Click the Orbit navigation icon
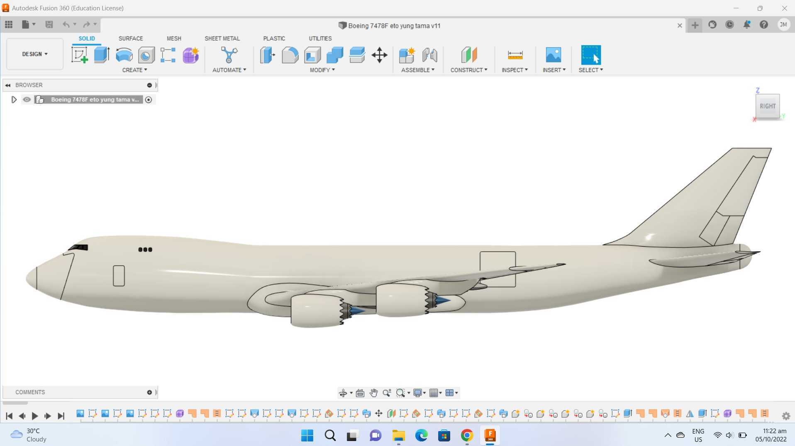Screen dimensions: 795x446 pos(343,393)
